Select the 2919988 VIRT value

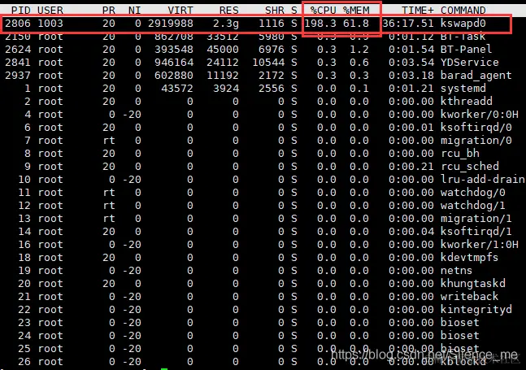[171, 23]
